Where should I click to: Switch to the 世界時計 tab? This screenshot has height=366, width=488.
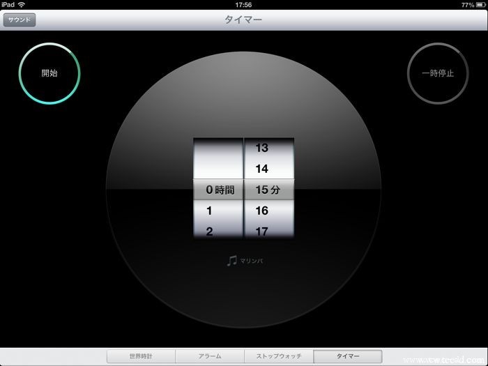point(141,356)
